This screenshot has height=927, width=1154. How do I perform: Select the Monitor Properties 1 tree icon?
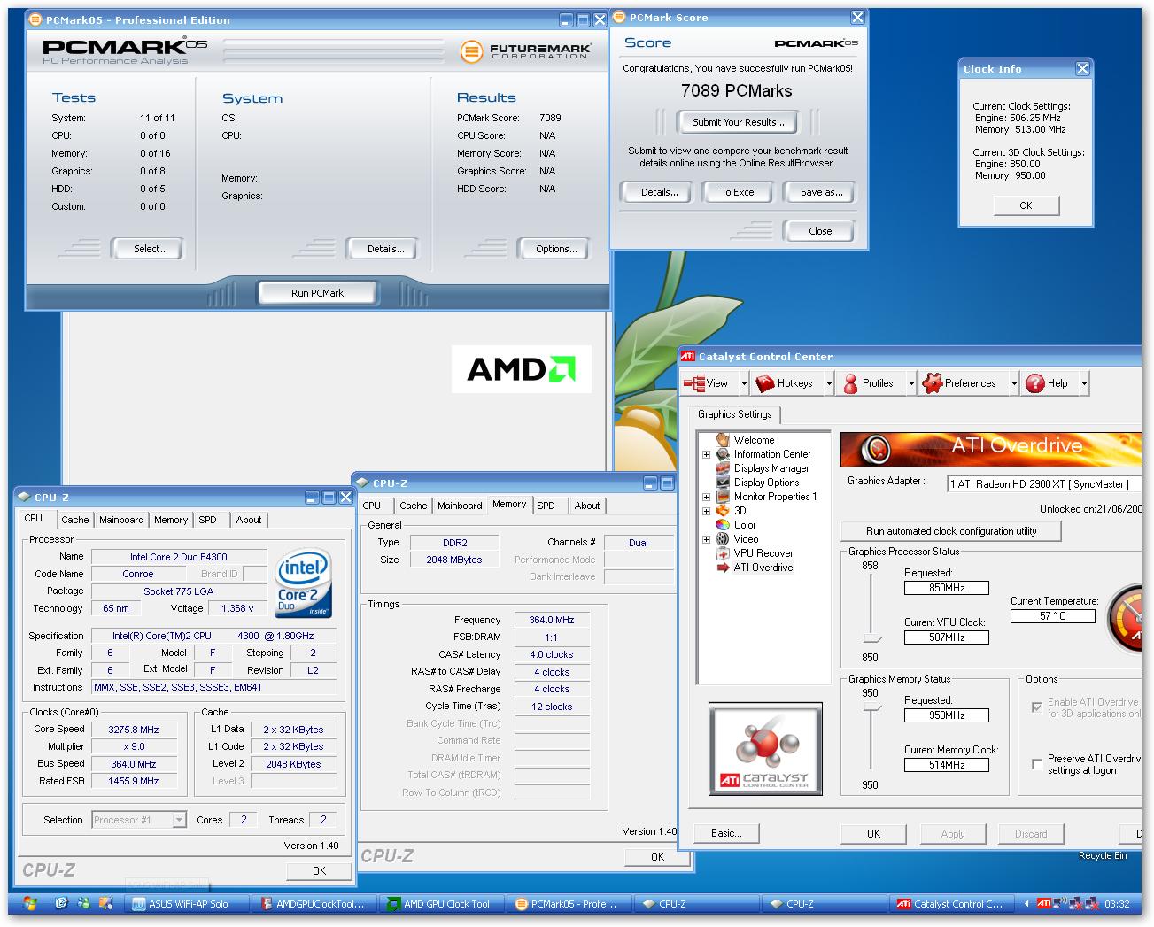click(723, 497)
